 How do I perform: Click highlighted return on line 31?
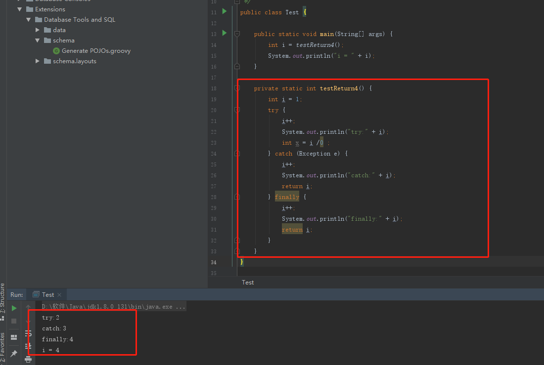tap(292, 230)
